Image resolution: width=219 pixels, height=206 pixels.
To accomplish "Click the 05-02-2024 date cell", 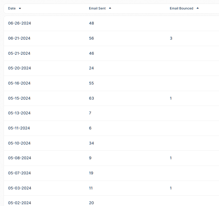I will click(19, 203).
